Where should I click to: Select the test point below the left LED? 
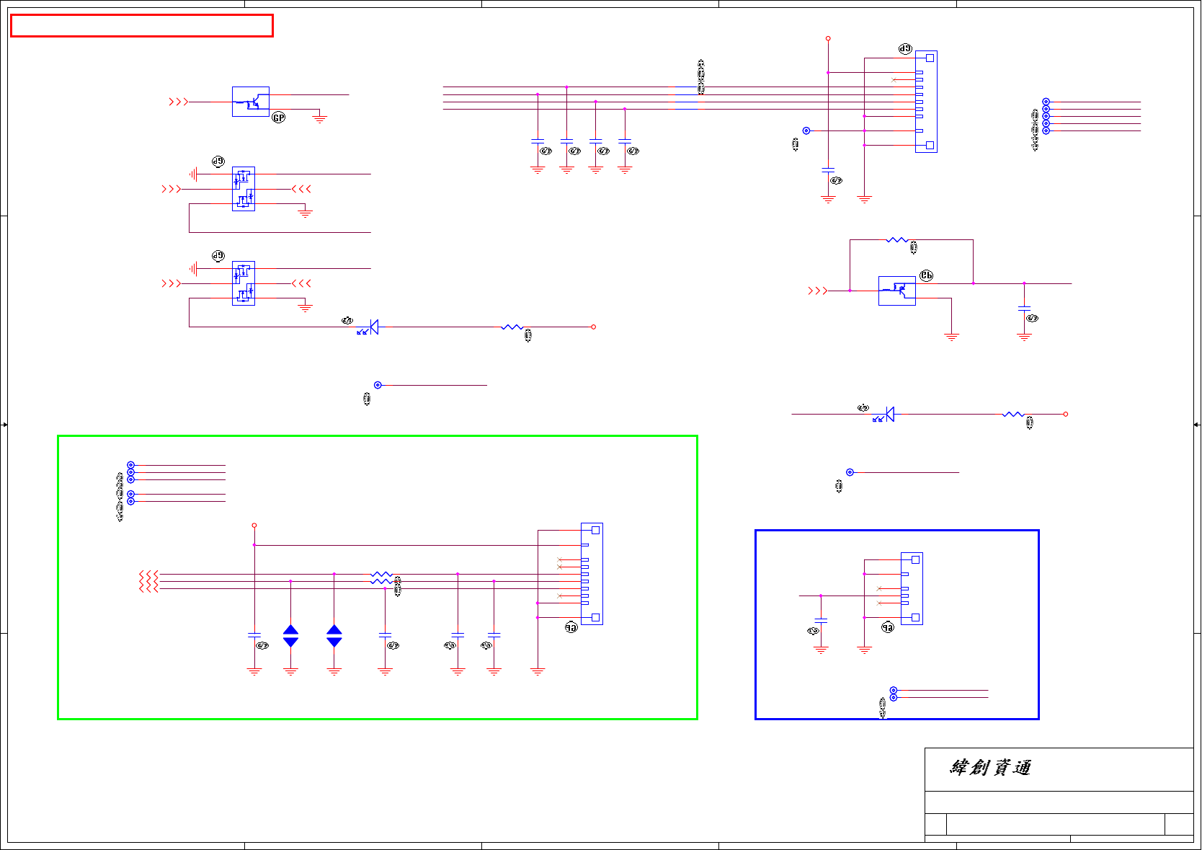coord(378,385)
